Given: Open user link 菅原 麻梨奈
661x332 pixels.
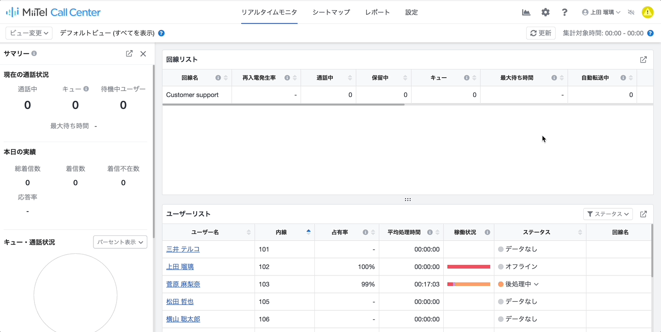Looking at the screenshot, I should coord(183,284).
